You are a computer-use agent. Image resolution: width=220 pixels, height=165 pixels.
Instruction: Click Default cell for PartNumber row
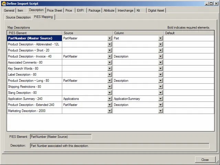tap(188, 38)
